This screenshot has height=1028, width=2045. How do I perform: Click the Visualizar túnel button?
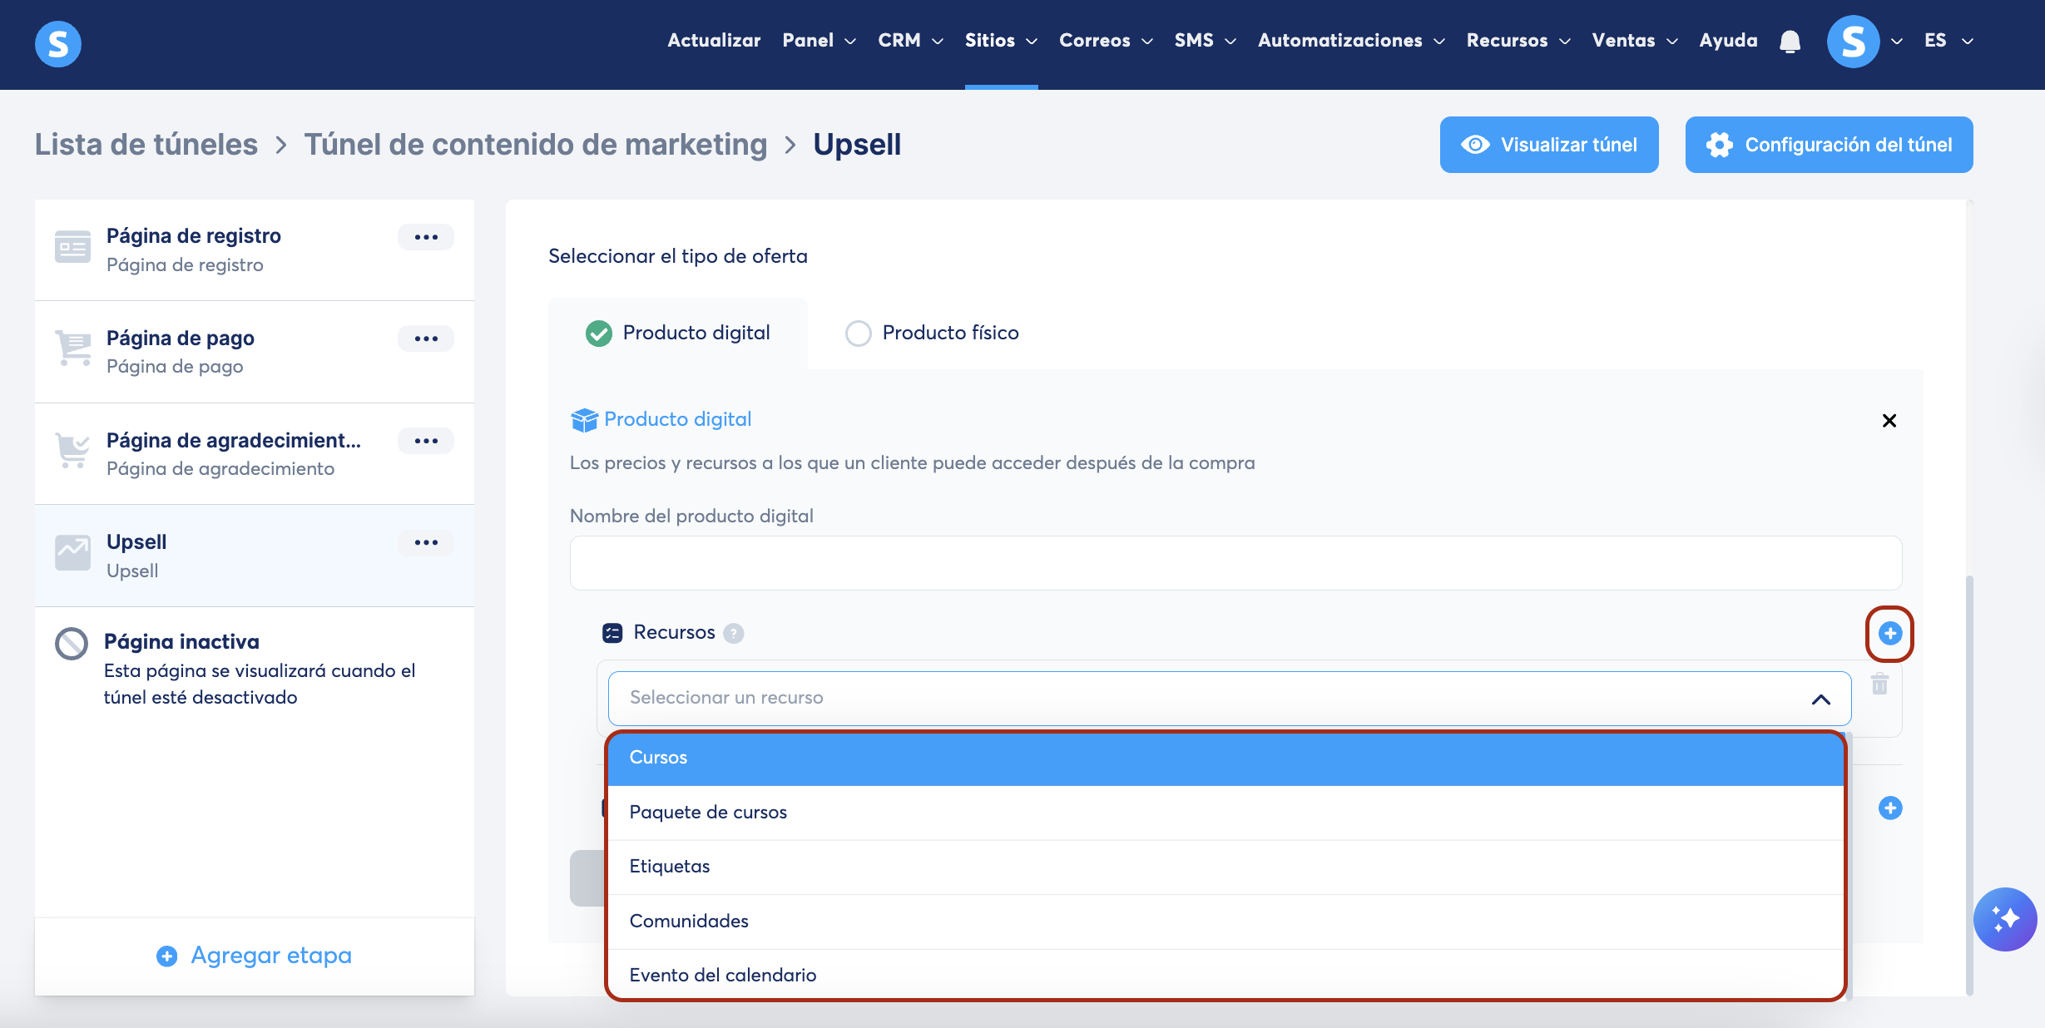(1548, 145)
